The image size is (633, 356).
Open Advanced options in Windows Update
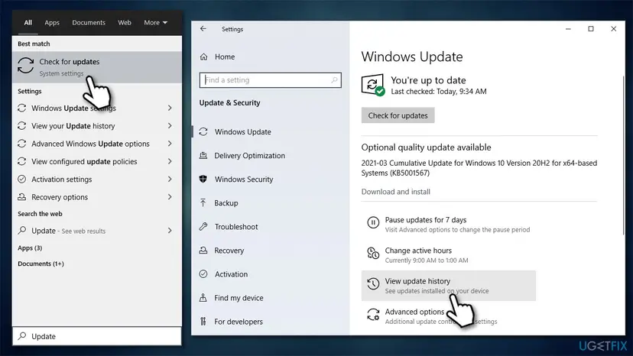448,316
